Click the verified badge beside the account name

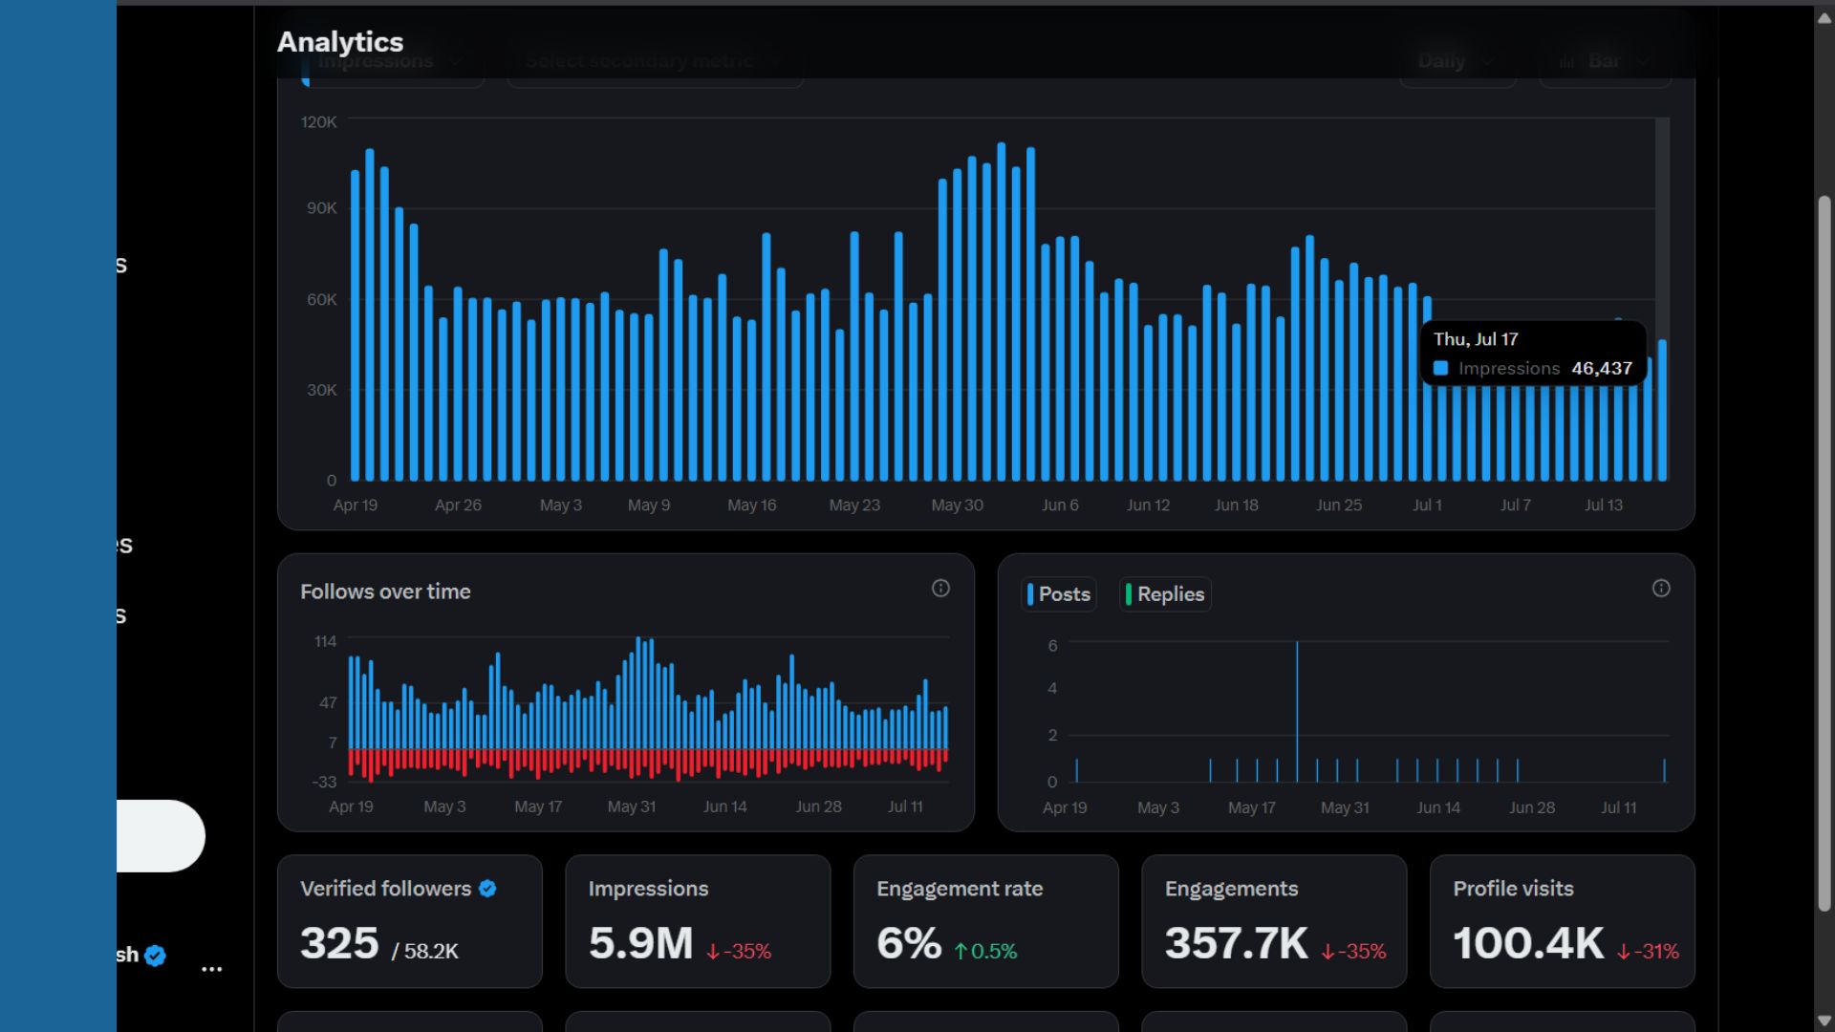(x=156, y=956)
